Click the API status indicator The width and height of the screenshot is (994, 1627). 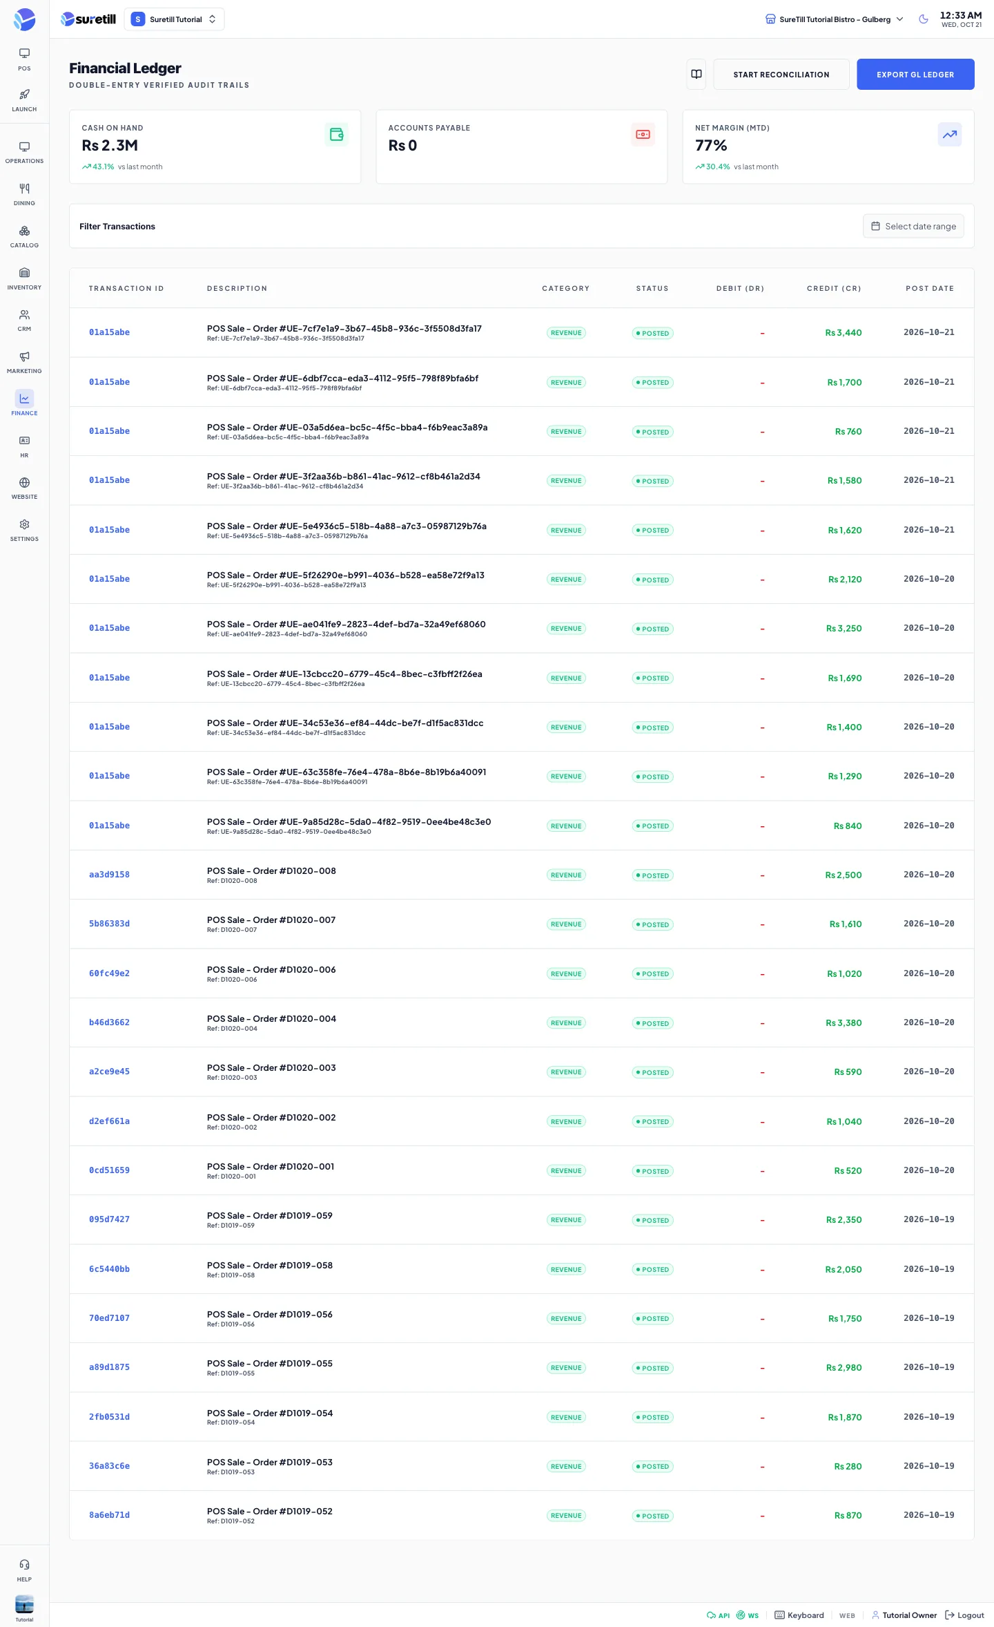click(x=718, y=1615)
